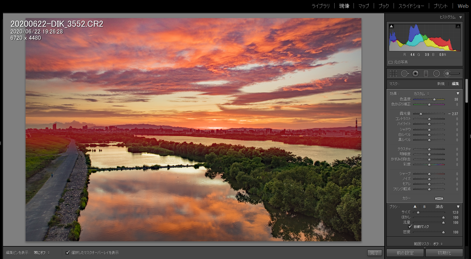Screen dimensions: 471x259
Task: Toggle shadow clipping indicator in histogram
Action: [391, 26]
